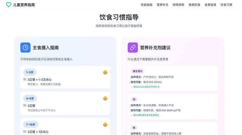Click the note 可以安排上午或下午点心
Image resolution: width=242 pixels, height=135 pixels.
[x=41, y=110]
